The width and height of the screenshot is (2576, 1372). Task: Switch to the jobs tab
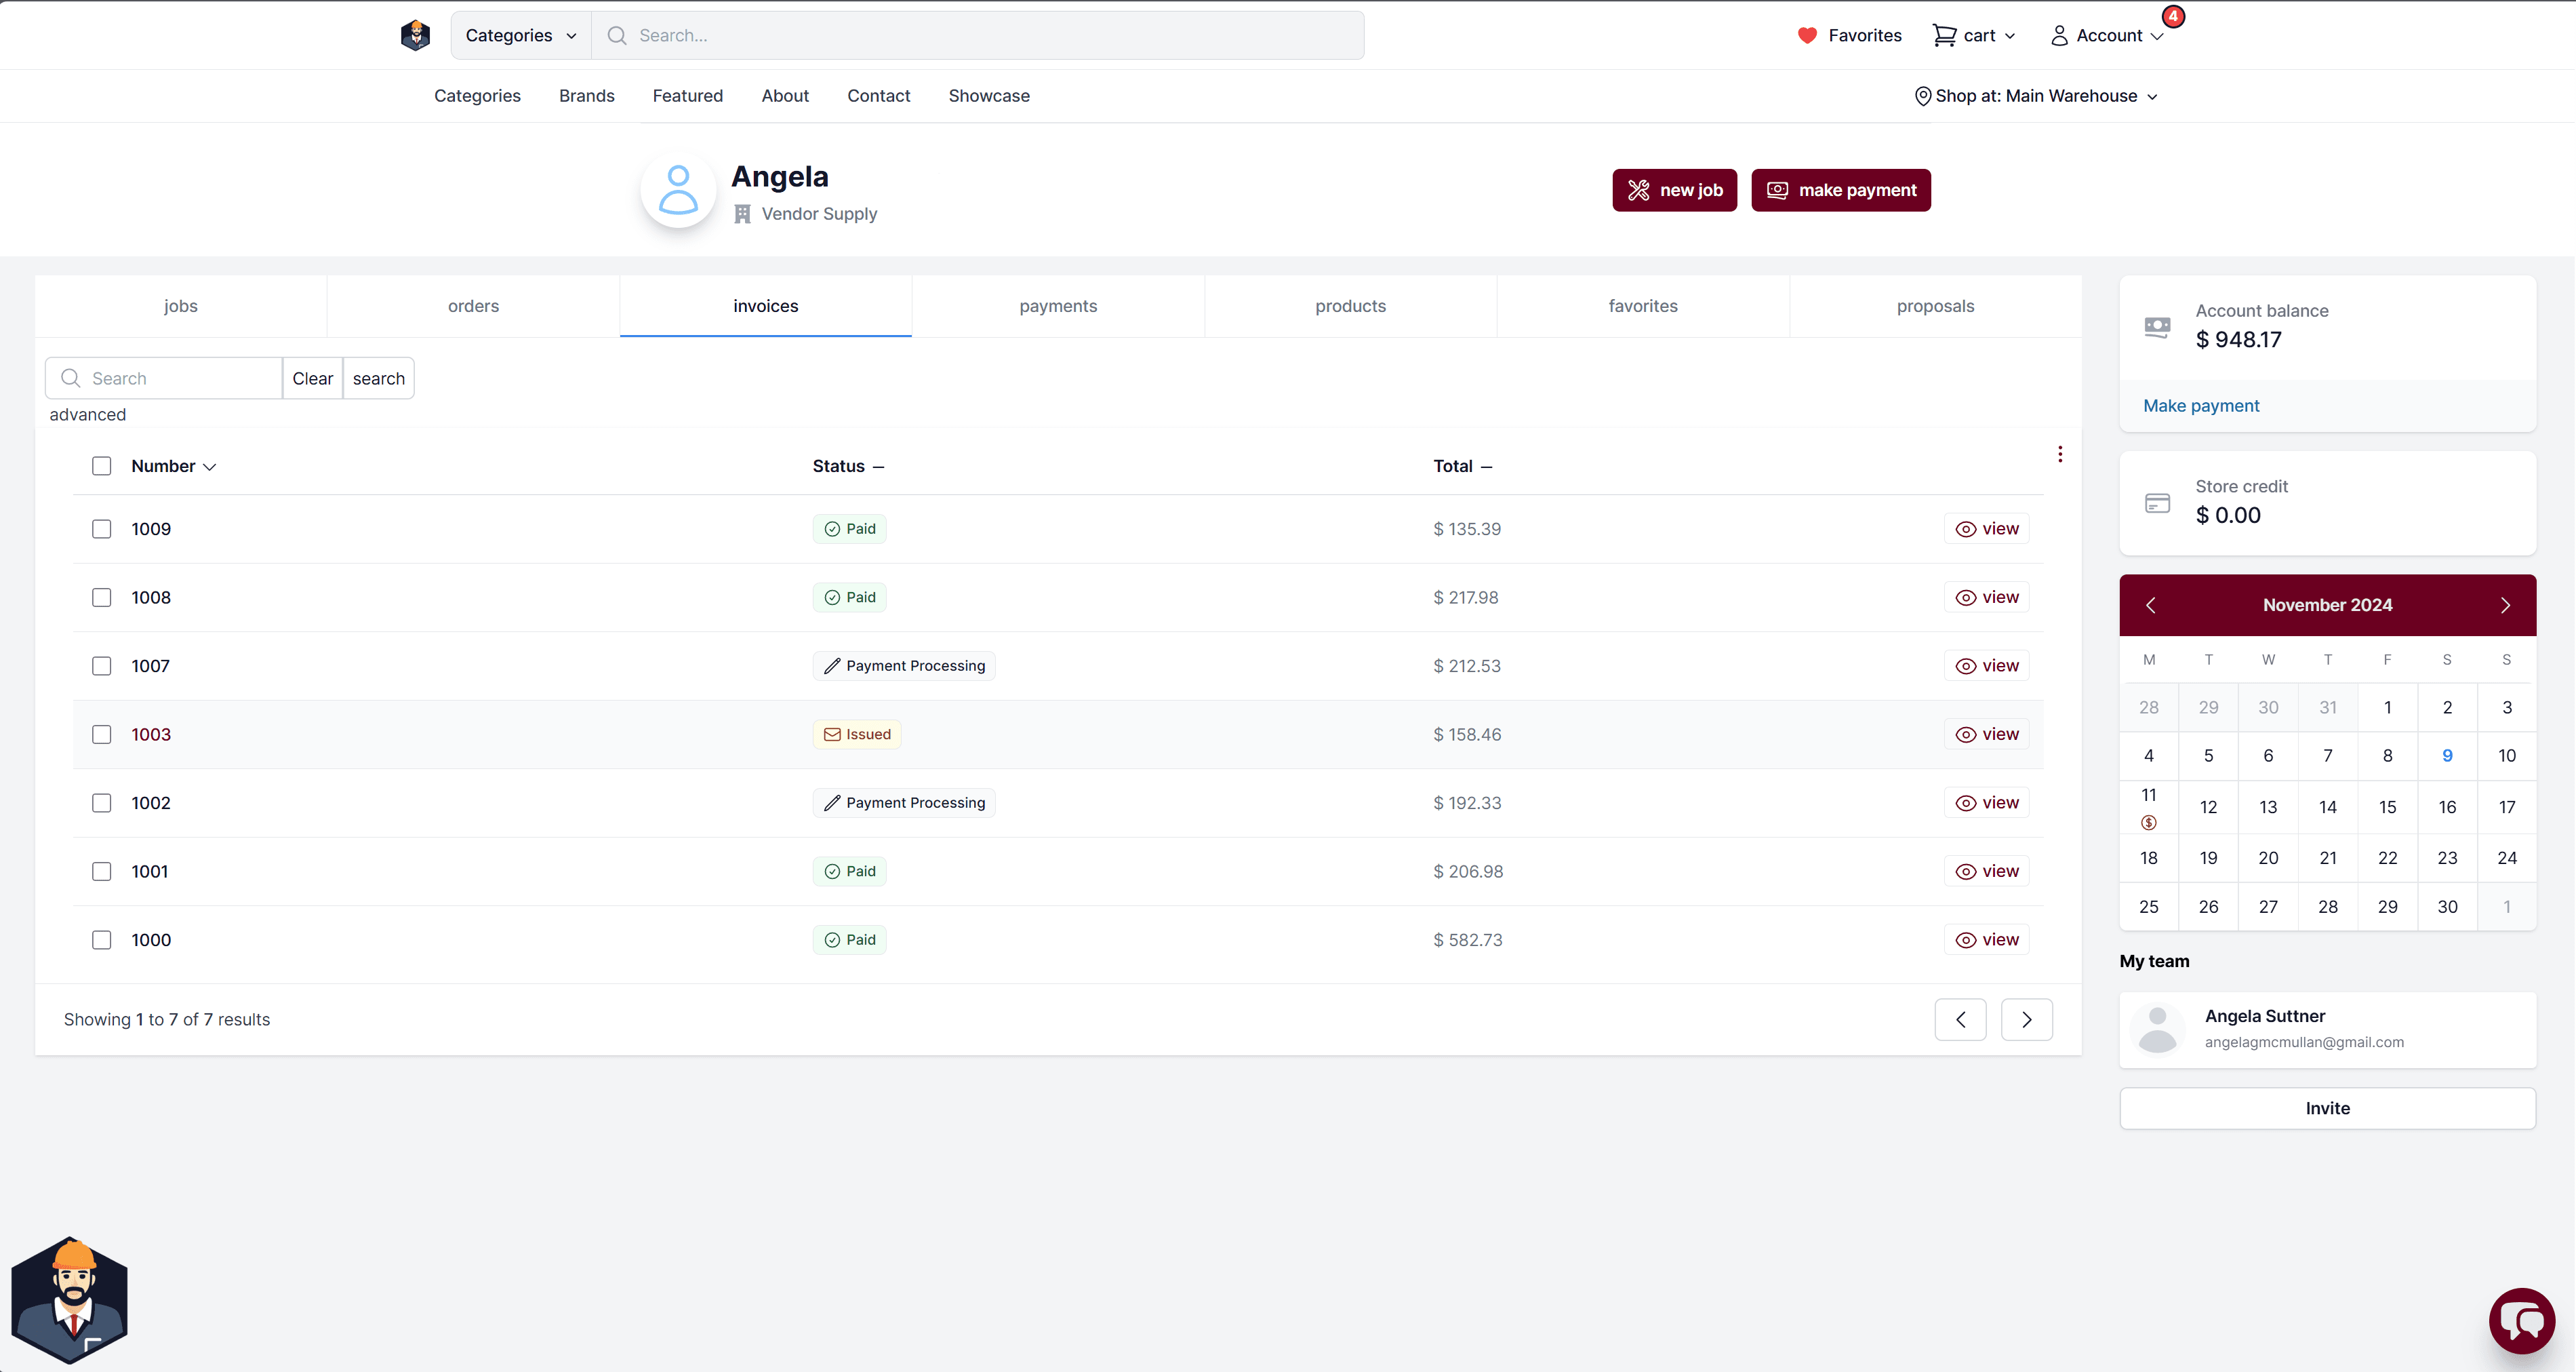point(181,307)
